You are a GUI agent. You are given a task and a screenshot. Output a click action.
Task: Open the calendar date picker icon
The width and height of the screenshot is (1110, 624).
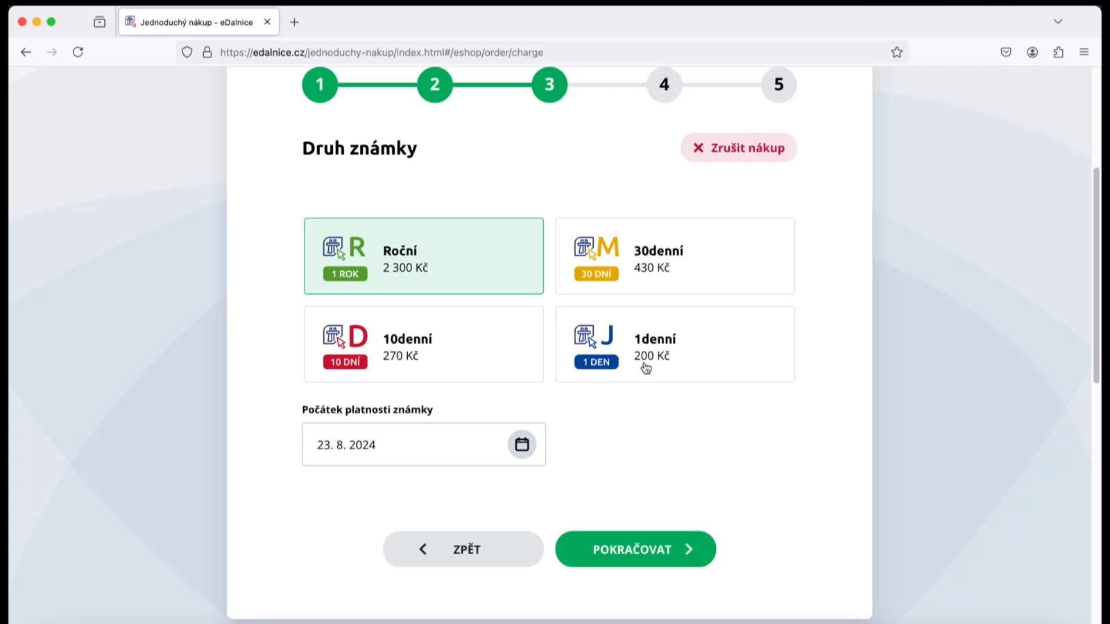click(522, 444)
